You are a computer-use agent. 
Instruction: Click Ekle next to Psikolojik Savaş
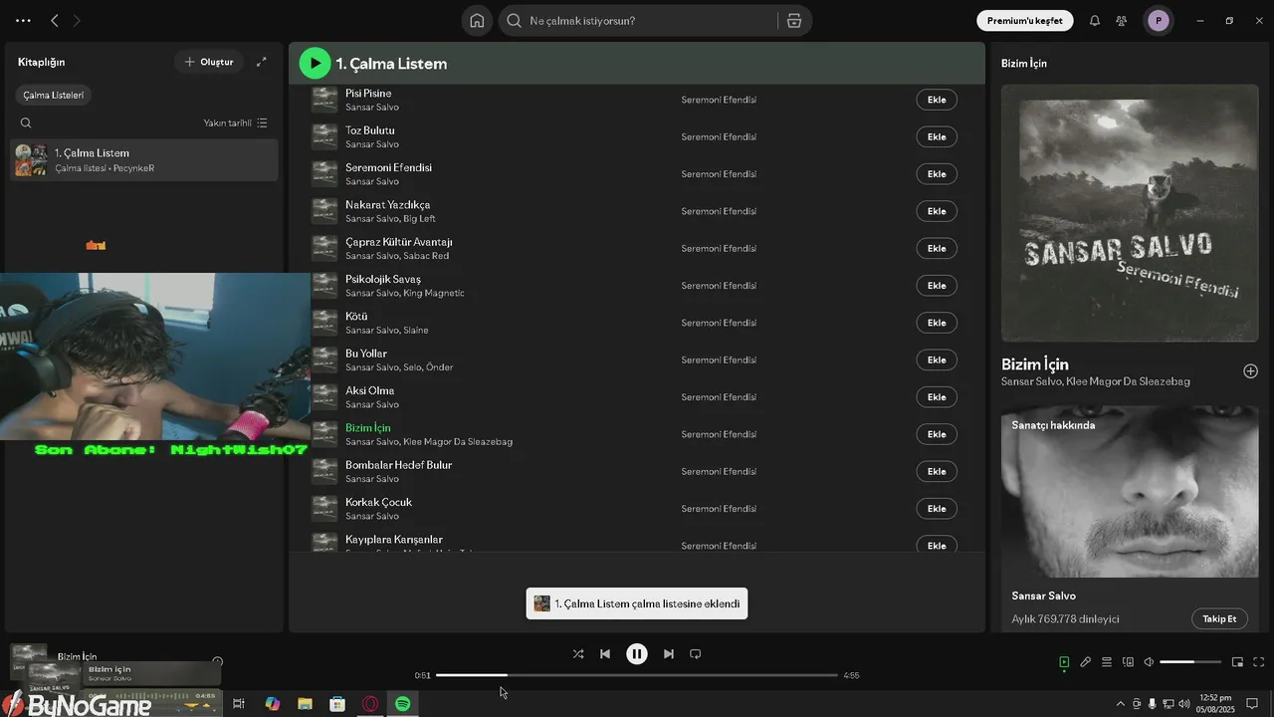pos(937,286)
